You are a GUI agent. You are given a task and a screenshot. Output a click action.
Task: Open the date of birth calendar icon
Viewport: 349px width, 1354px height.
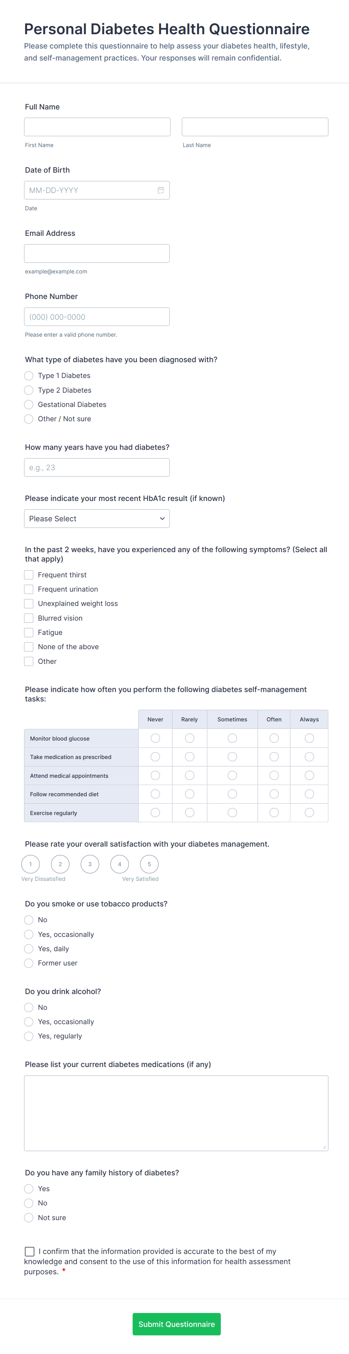coord(161,190)
